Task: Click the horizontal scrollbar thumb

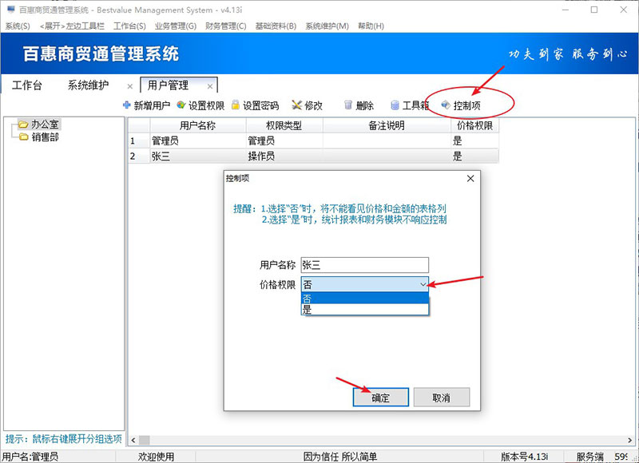Action: (145, 440)
